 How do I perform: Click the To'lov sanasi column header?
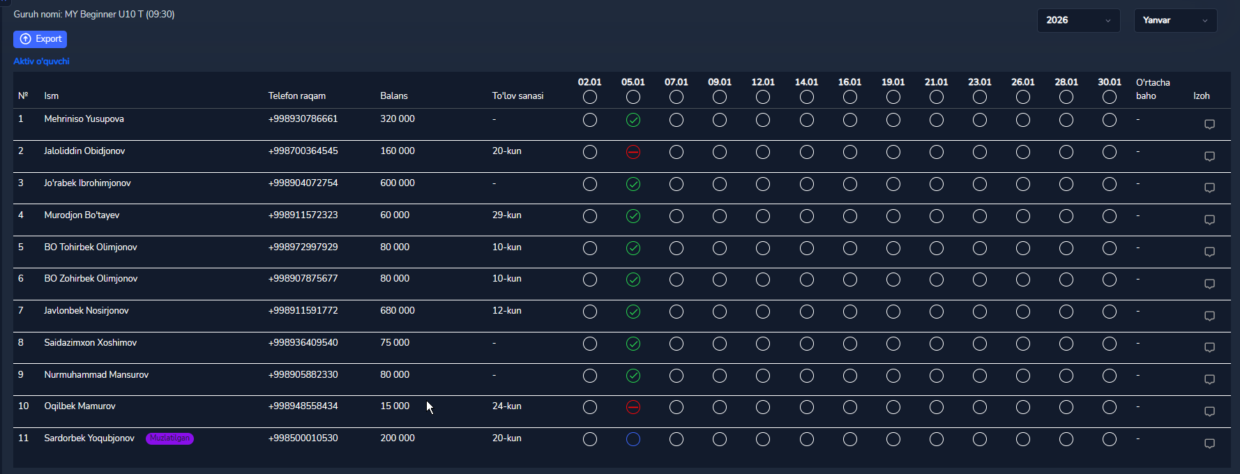coord(517,96)
